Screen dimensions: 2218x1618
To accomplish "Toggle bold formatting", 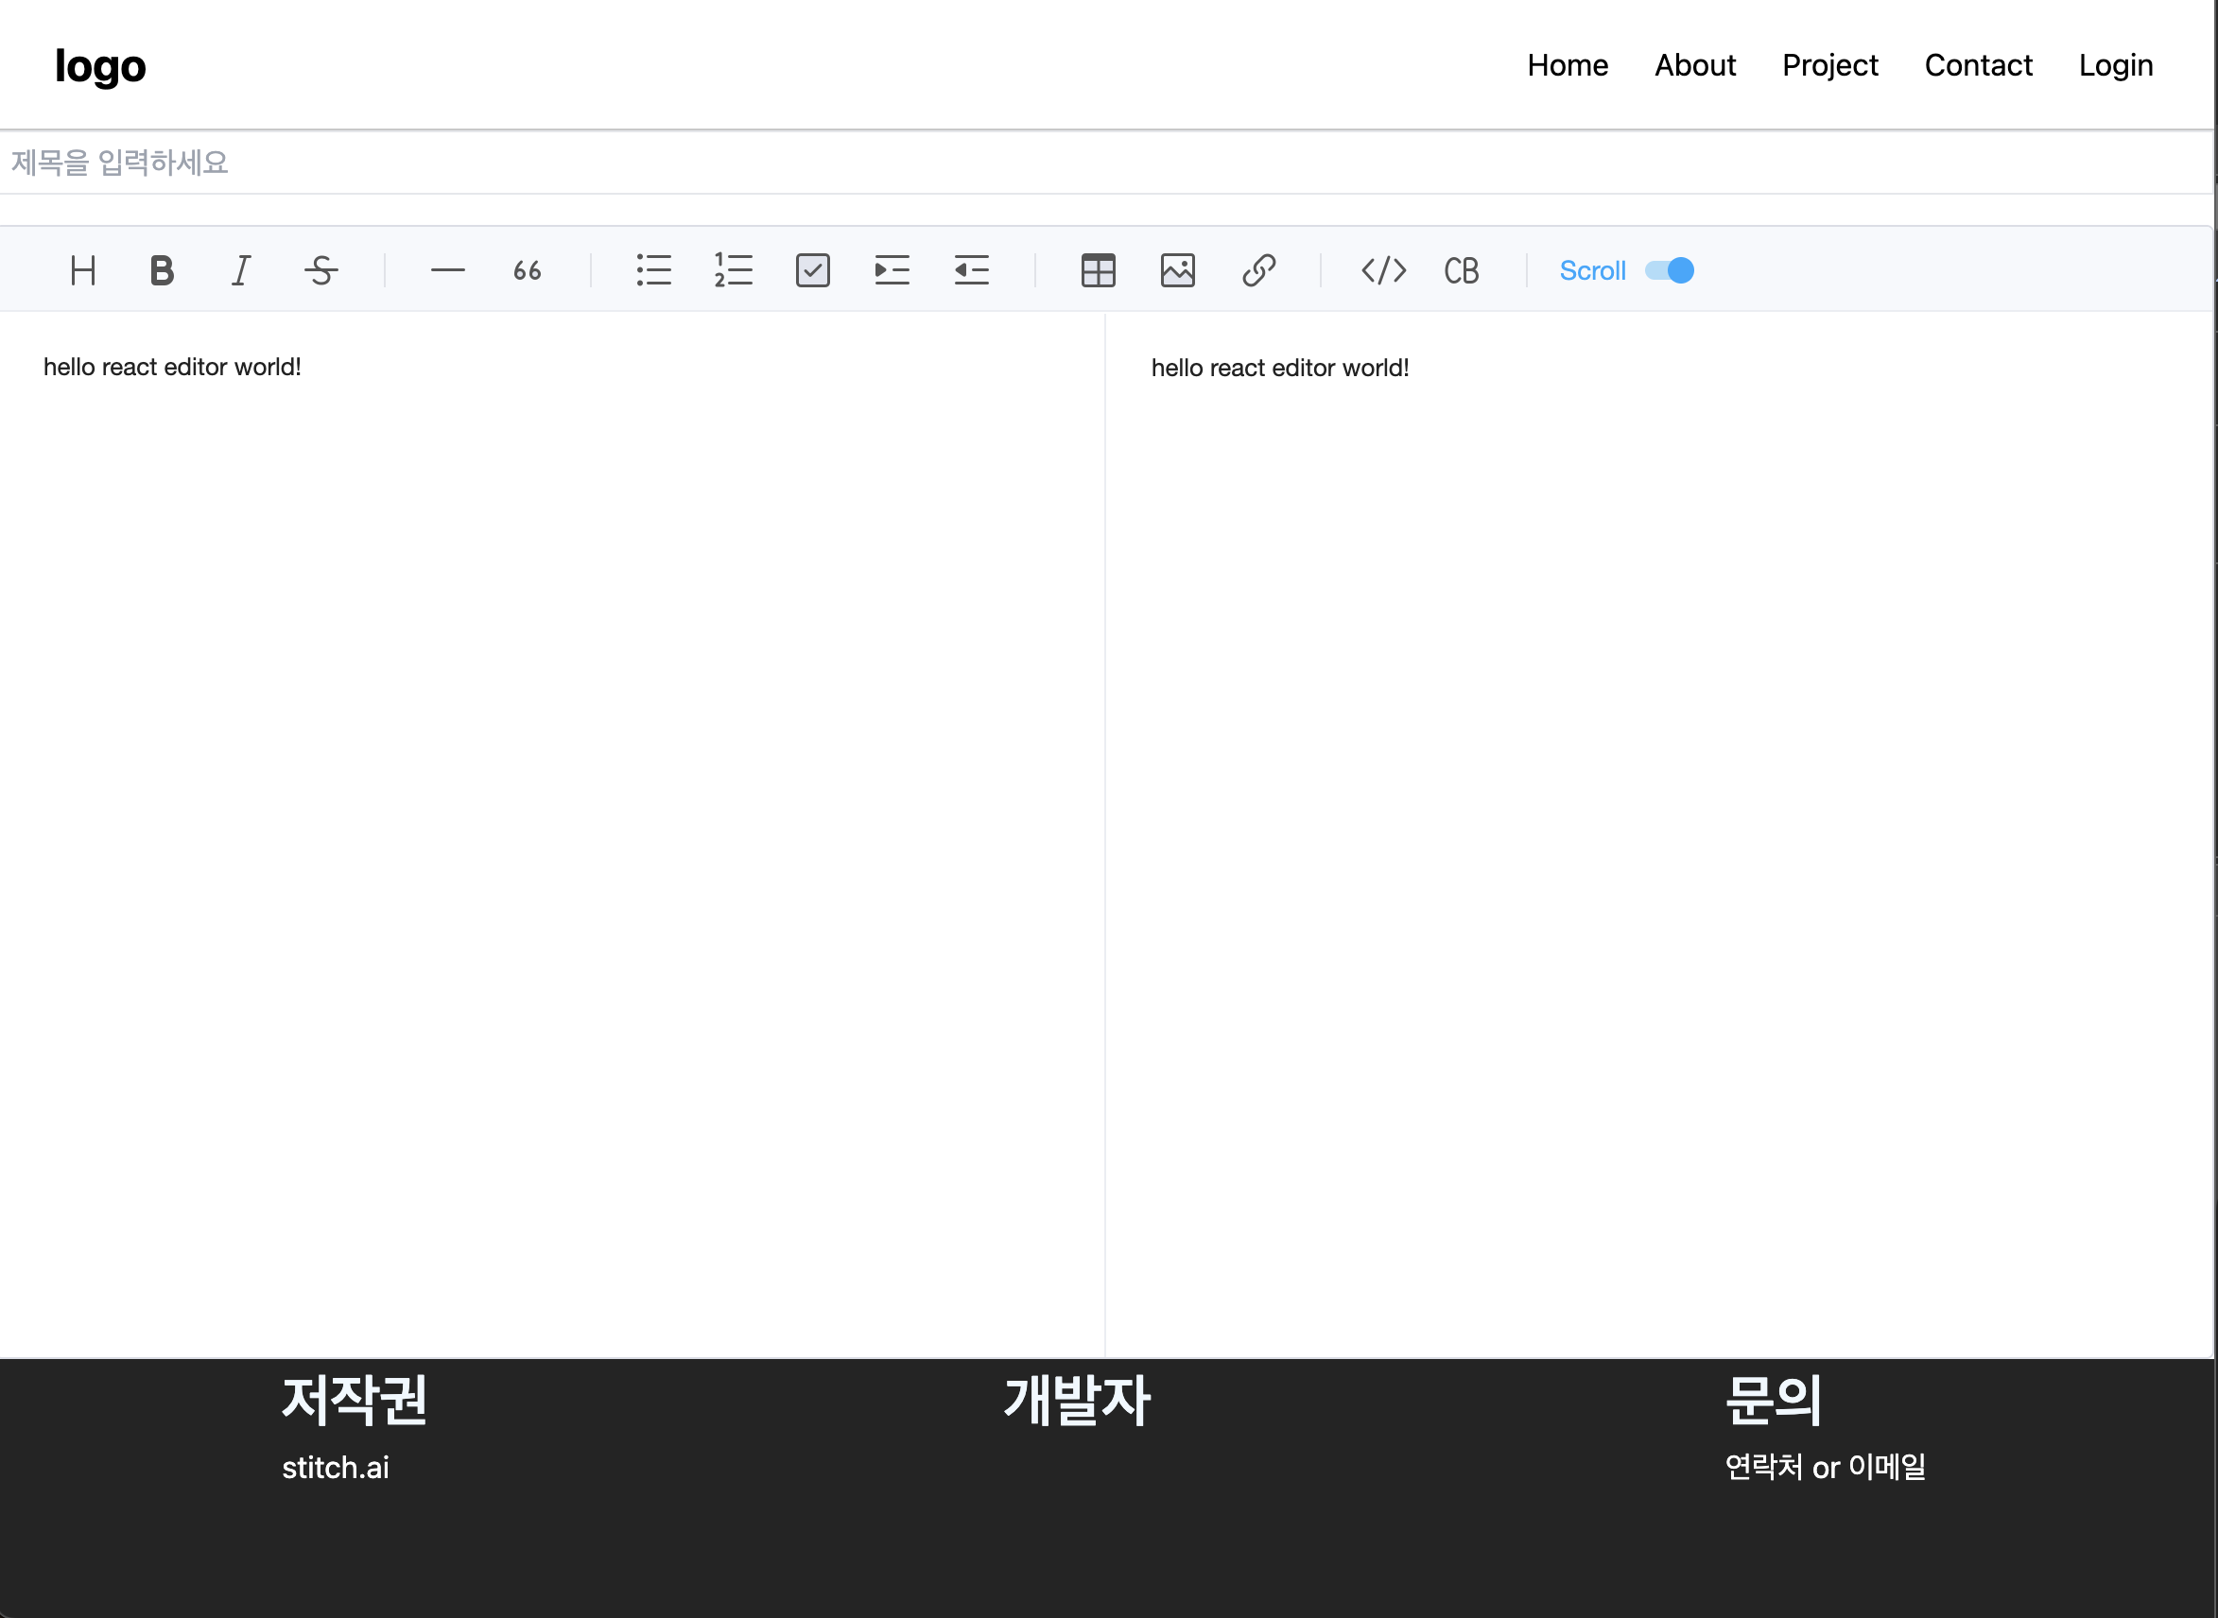I will 163,270.
